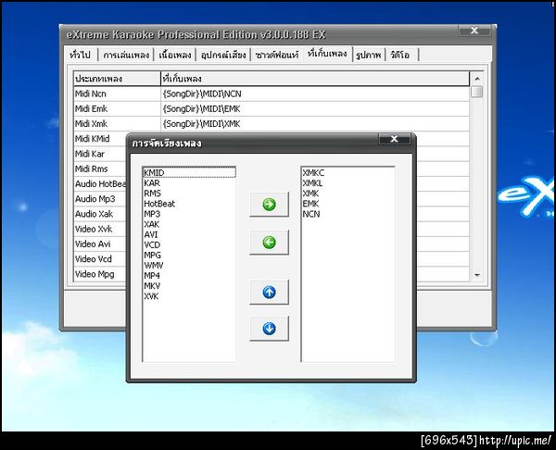Select the Video Avi row
This screenshot has width=556, height=450.
[100, 244]
